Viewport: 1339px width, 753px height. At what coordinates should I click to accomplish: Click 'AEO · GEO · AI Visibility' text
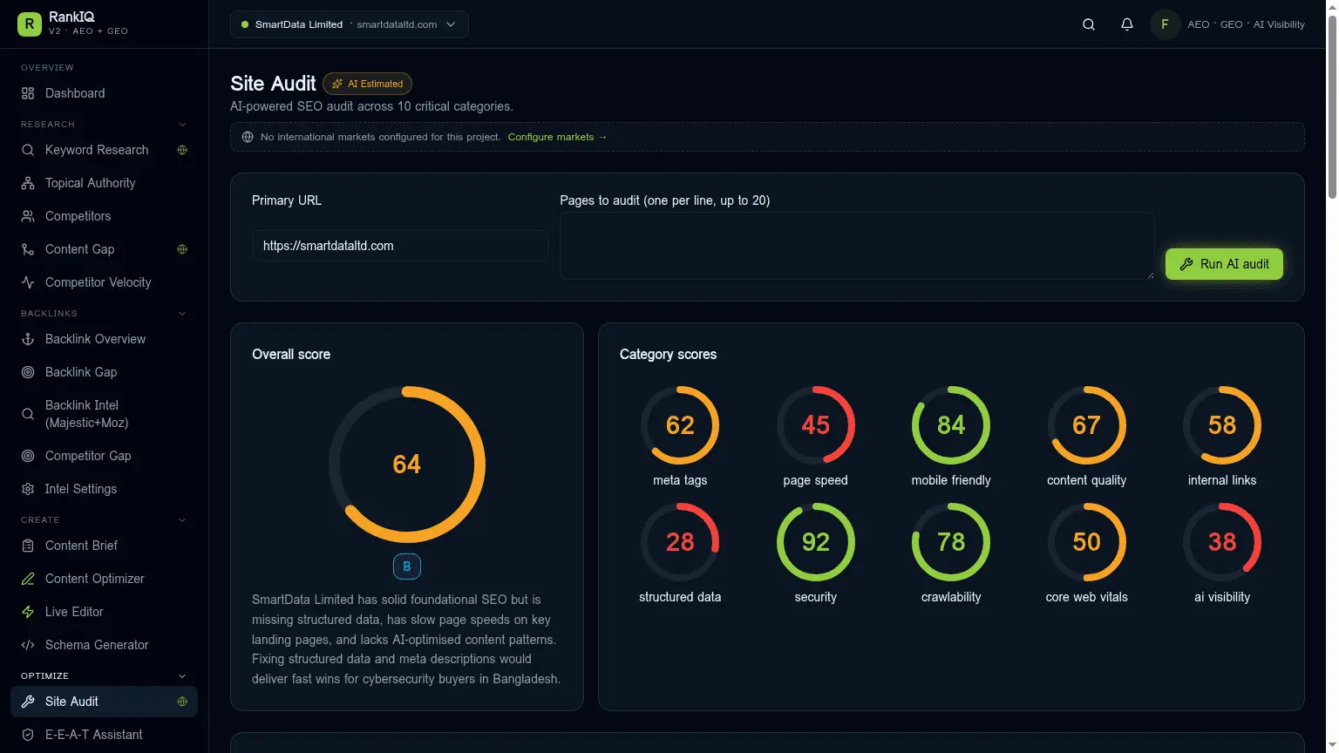[x=1247, y=24]
